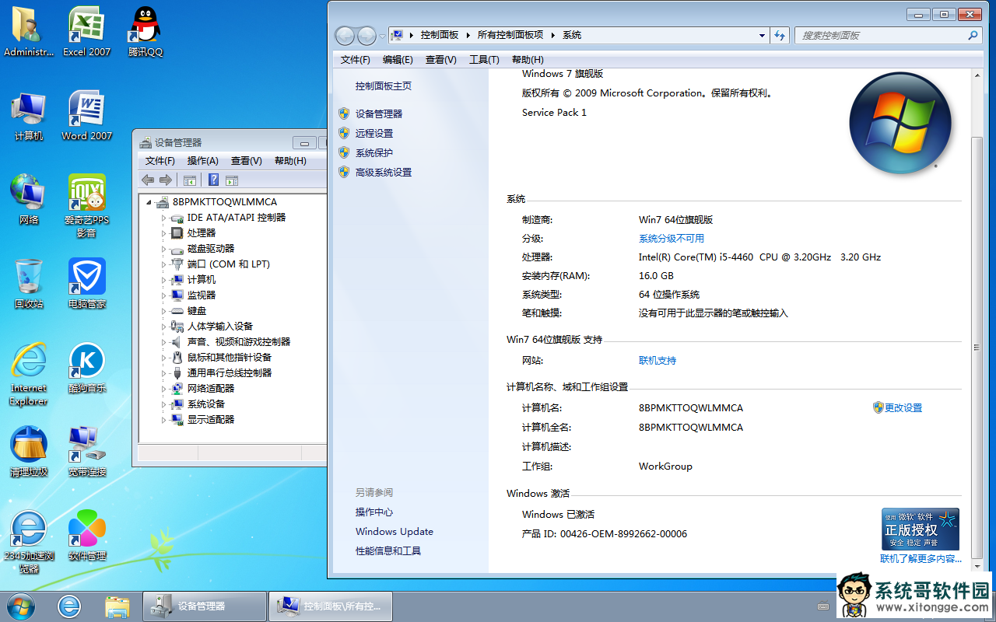The height and width of the screenshot is (622, 996).
Task: Expand 磁盘驱动器 tree node
Action: pyautogui.click(x=163, y=249)
